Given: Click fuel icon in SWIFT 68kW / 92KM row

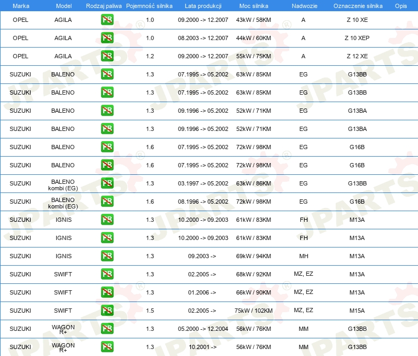Looking at the screenshot, I should point(107,274).
